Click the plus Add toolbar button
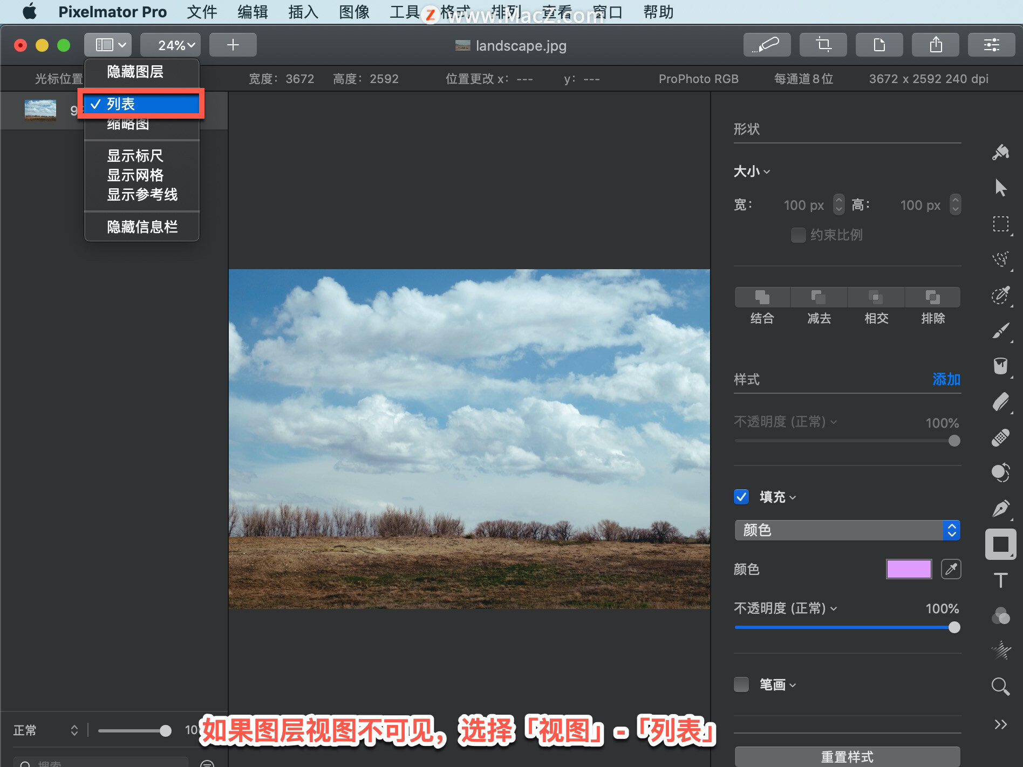This screenshot has height=767, width=1023. point(233,45)
